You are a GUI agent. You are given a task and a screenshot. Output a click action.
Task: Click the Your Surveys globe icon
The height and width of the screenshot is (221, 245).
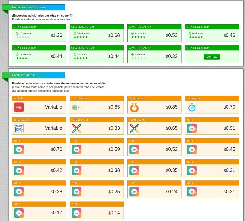[x=77, y=107]
